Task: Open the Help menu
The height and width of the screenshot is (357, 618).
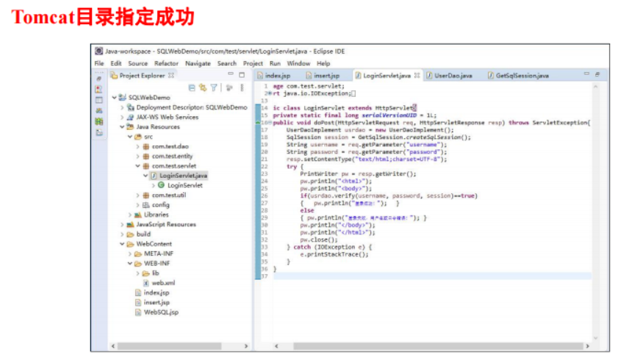Action: pyautogui.click(x=323, y=63)
